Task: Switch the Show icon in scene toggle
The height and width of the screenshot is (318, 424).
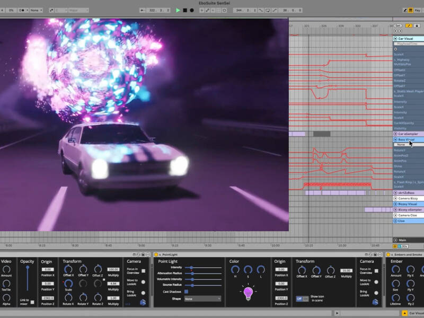Action: point(302,299)
